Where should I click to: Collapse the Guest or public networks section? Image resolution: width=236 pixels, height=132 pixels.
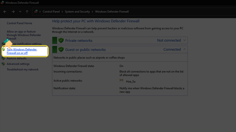(x=185, y=49)
